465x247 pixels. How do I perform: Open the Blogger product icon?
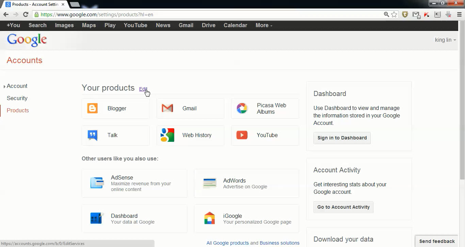click(x=93, y=108)
